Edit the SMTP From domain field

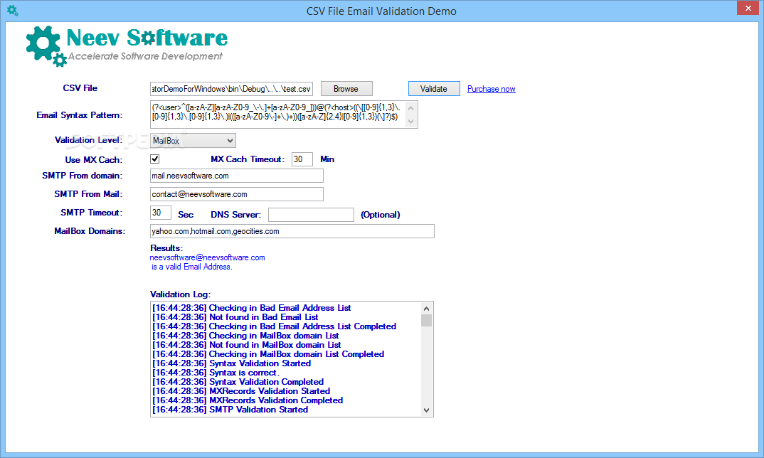pos(237,176)
